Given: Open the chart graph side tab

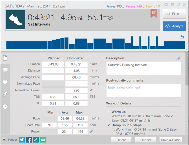Looking at the screenshot, I should (5, 70).
